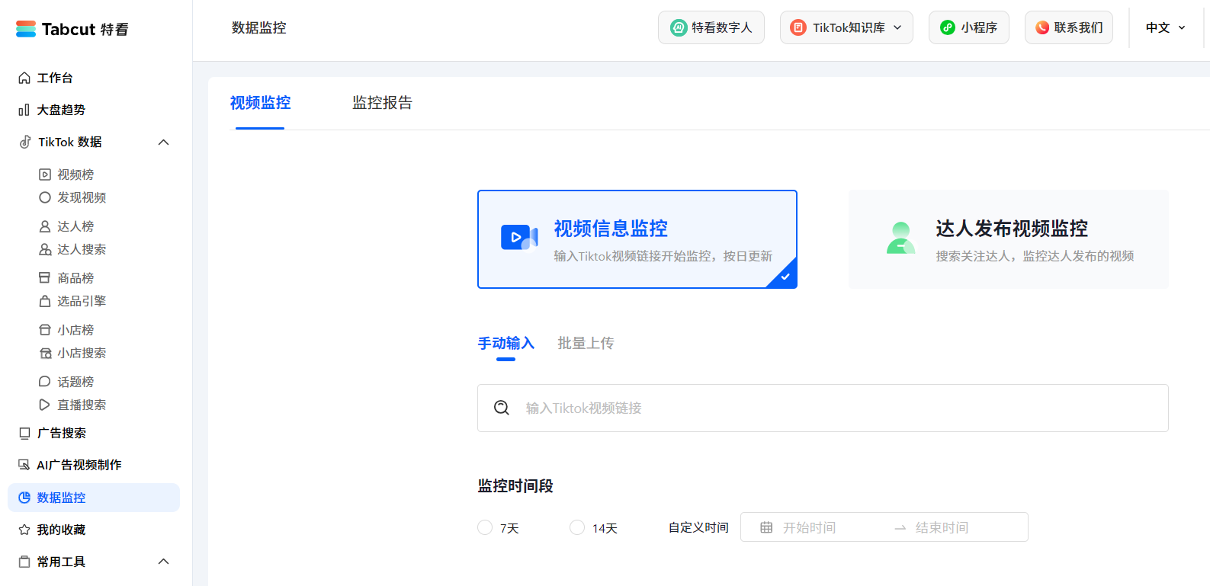Click the bar chart icon beside 大盘趋势
The height and width of the screenshot is (586, 1210).
coord(24,110)
